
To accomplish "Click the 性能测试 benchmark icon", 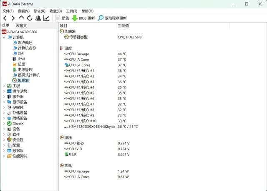I will pos(9,156).
